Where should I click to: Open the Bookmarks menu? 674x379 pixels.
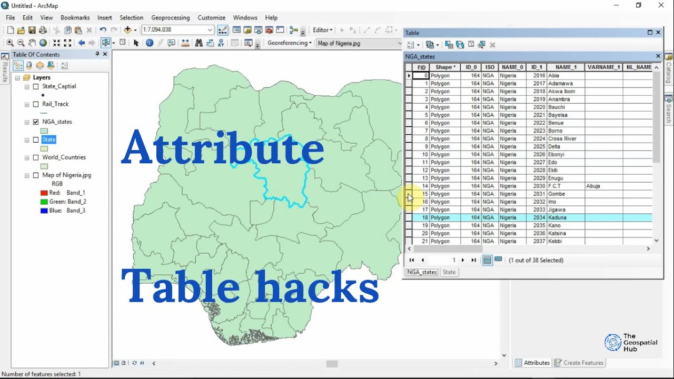pyautogui.click(x=75, y=18)
